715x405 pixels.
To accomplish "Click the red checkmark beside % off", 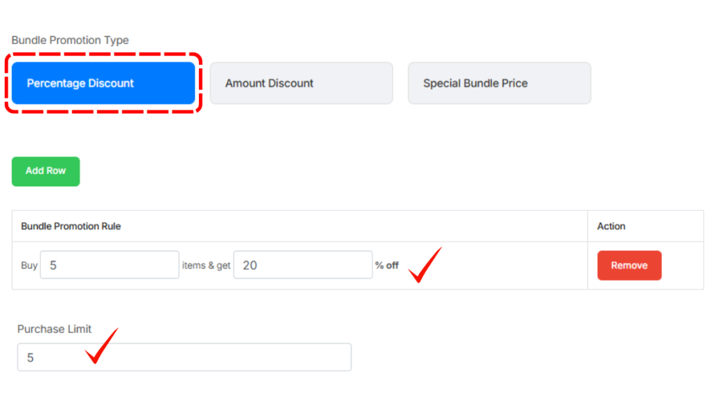I will tap(424, 266).
